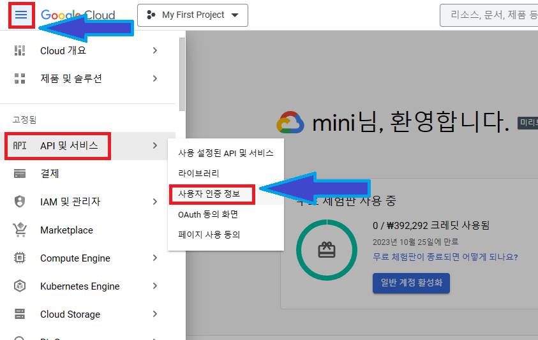Click the Kubernetes Engine hexagon icon
This screenshot has width=538, height=340.
[x=20, y=286]
